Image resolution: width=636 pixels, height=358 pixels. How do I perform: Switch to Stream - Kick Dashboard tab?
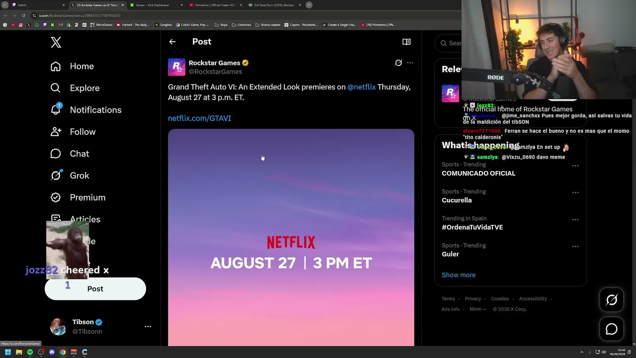coord(157,5)
